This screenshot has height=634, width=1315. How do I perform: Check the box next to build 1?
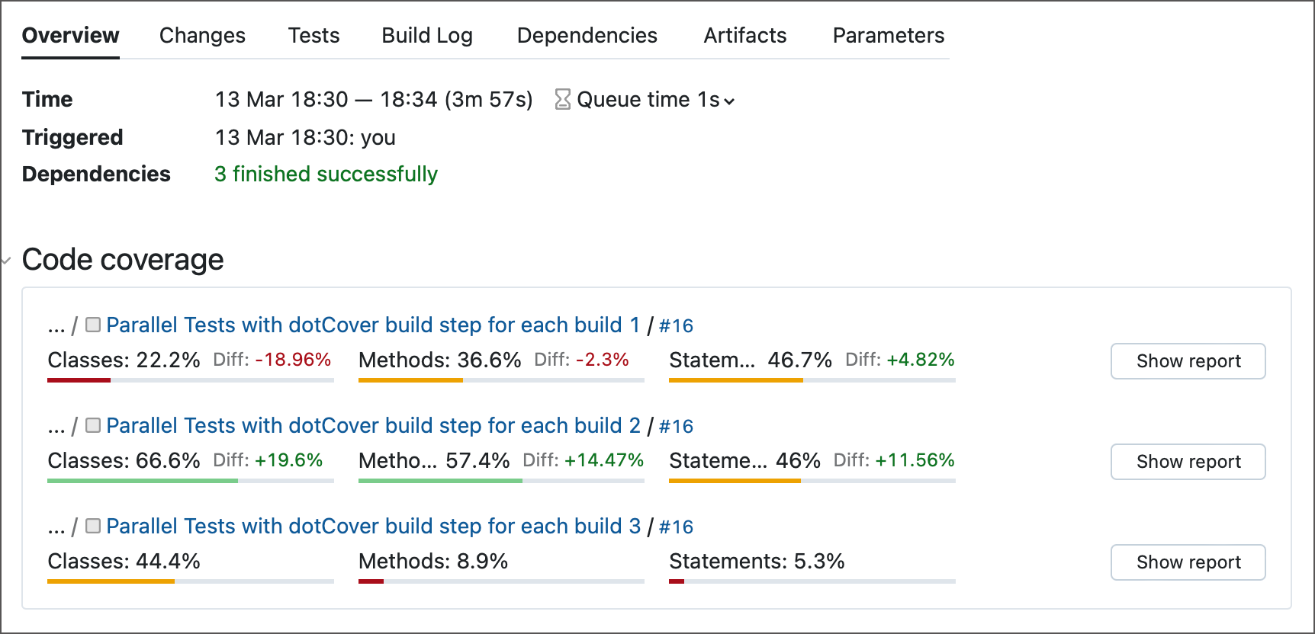click(x=92, y=324)
